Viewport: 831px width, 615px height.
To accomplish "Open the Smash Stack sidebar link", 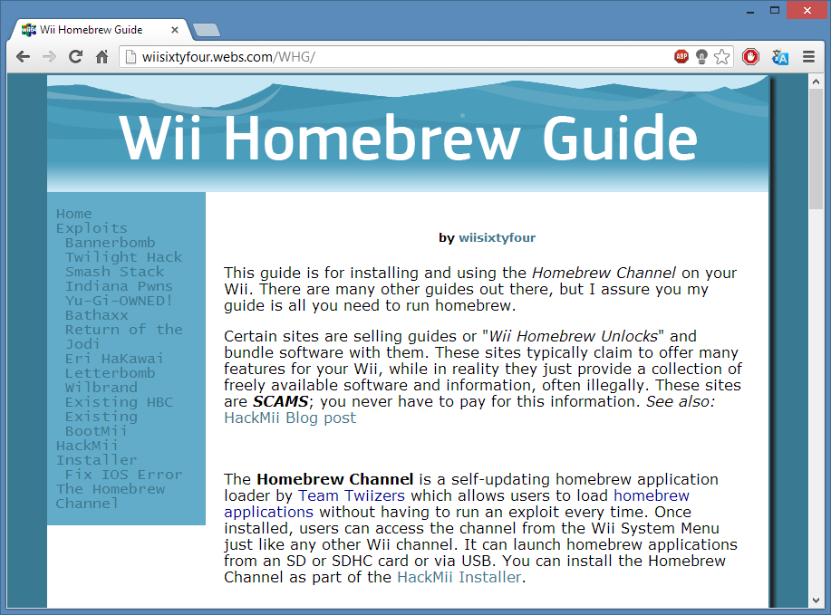I will [x=114, y=272].
